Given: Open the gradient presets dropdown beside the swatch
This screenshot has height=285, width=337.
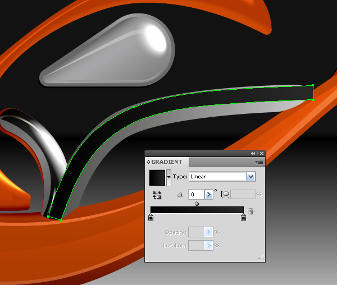Looking at the screenshot, I should pyautogui.click(x=168, y=178).
